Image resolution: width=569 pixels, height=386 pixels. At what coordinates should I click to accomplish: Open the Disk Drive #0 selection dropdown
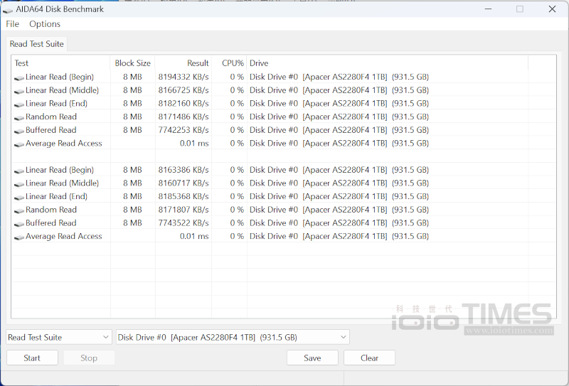233,337
